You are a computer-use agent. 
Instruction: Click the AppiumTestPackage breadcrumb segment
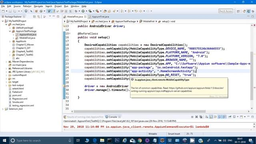click(124, 21)
